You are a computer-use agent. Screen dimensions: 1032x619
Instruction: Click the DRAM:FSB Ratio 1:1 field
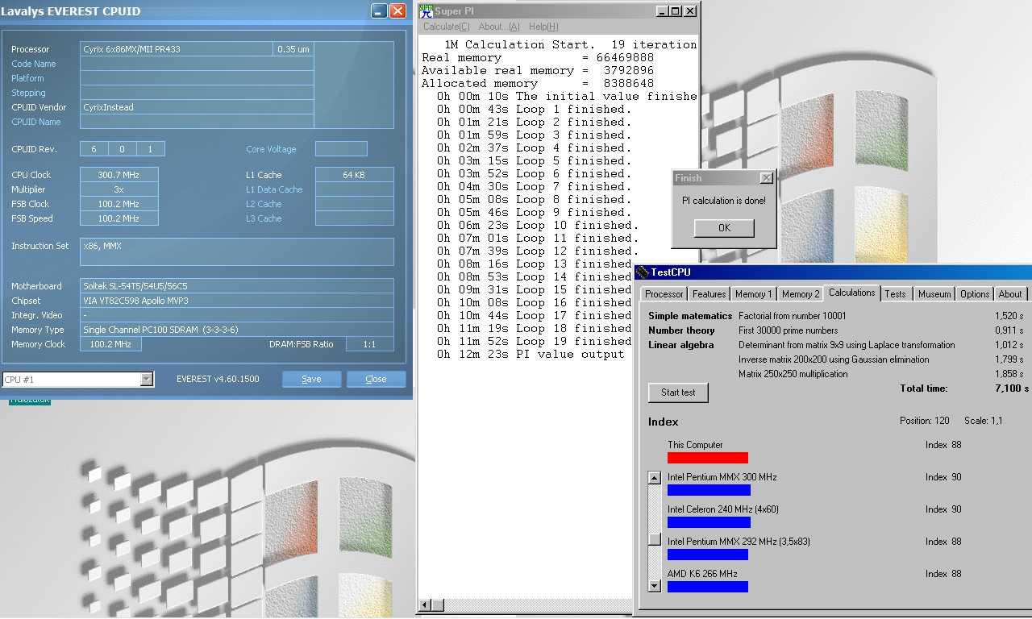(370, 344)
